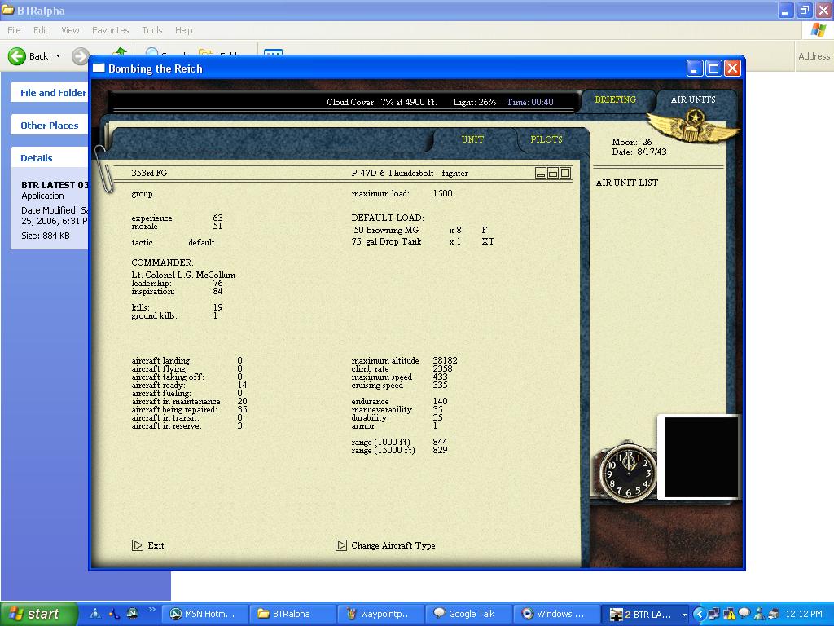The height and width of the screenshot is (626, 834).
Task: Click maximum altitude 38182 line
Action: (404, 360)
